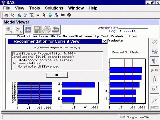Select the p=.05 statistical tests view icon
Screen dimensions: 160x120
[x=154, y=70]
